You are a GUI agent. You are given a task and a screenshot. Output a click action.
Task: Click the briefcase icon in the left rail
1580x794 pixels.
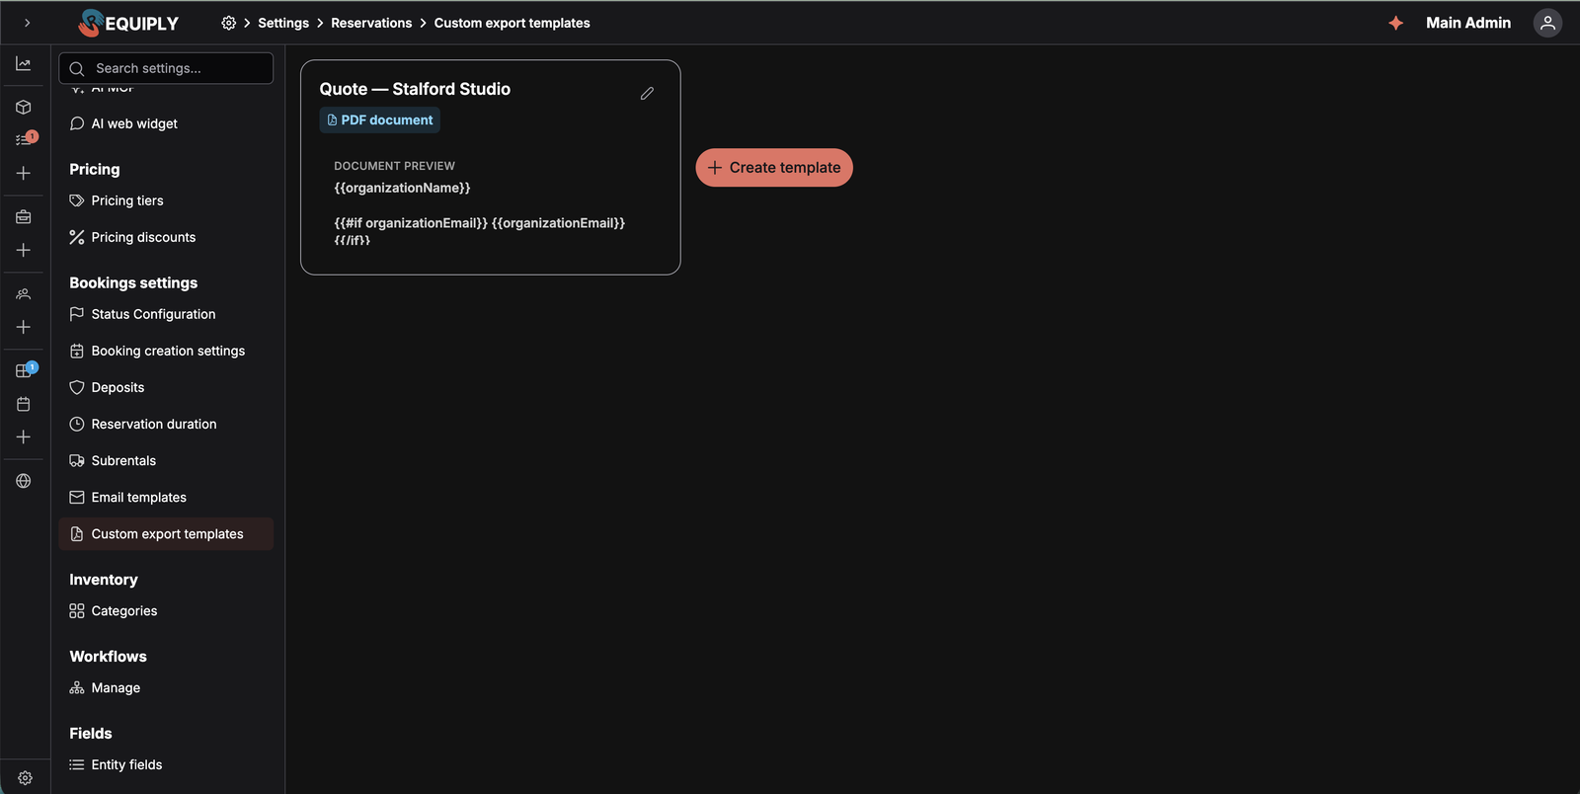tap(24, 216)
